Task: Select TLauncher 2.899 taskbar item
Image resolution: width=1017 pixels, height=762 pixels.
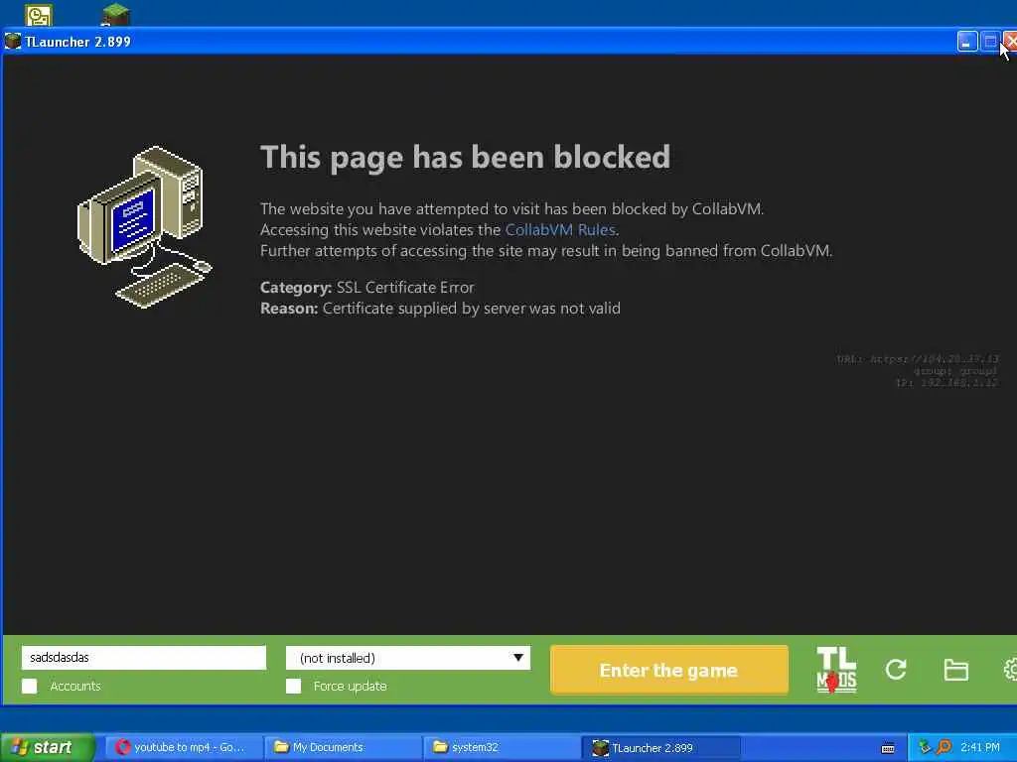Action: [x=660, y=748]
